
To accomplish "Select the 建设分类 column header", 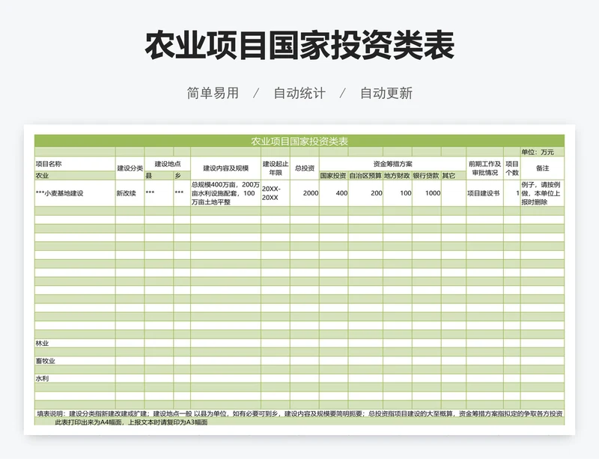I will (130, 168).
